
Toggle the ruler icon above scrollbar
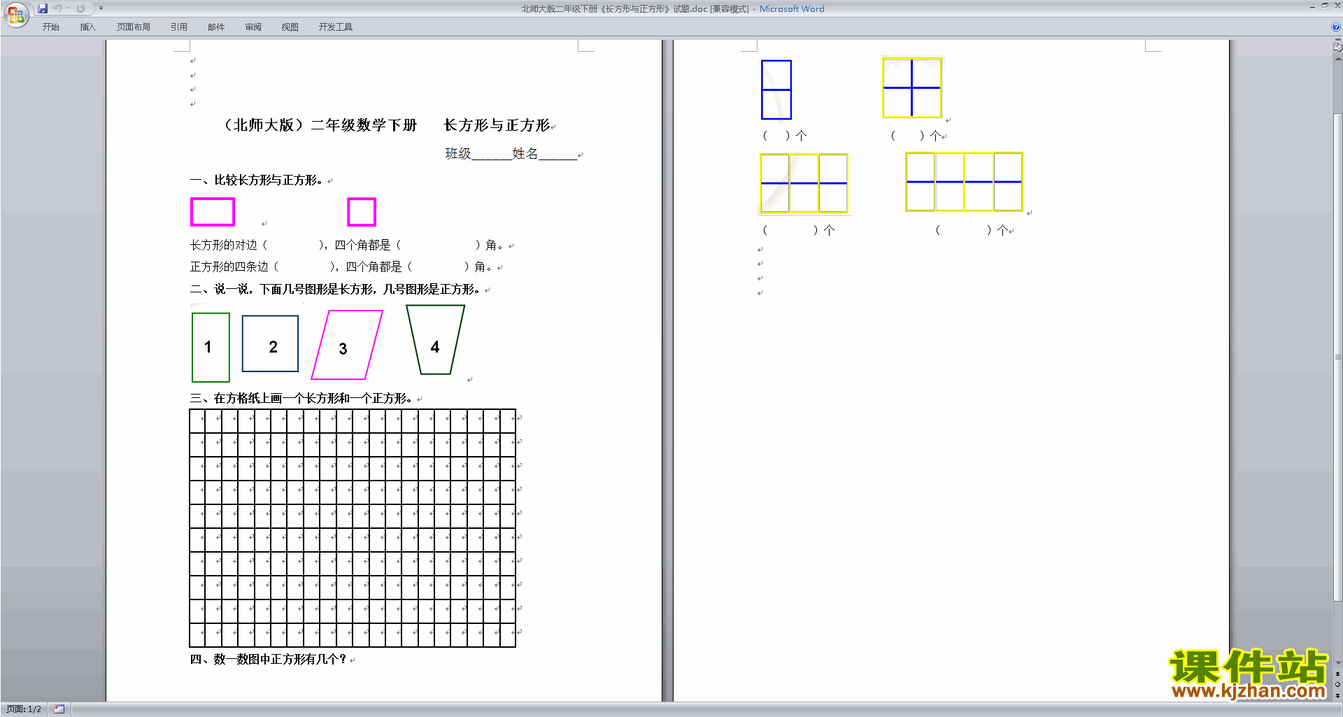click(1337, 48)
